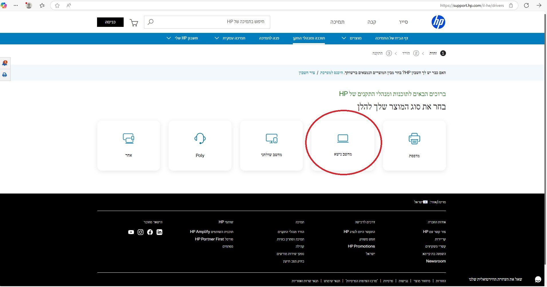The height and width of the screenshot is (287, 547).
Task: Open the דף הבית של התמיכה tab
Action: 392,38
